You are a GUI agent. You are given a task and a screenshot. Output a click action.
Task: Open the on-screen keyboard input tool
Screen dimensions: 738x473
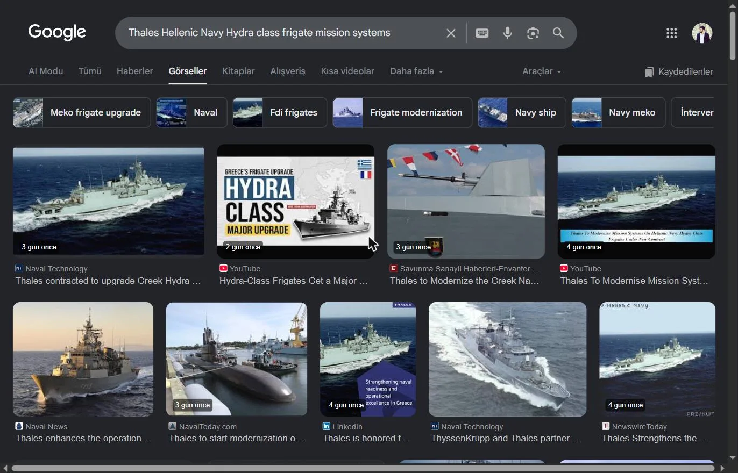click(482, 33)
